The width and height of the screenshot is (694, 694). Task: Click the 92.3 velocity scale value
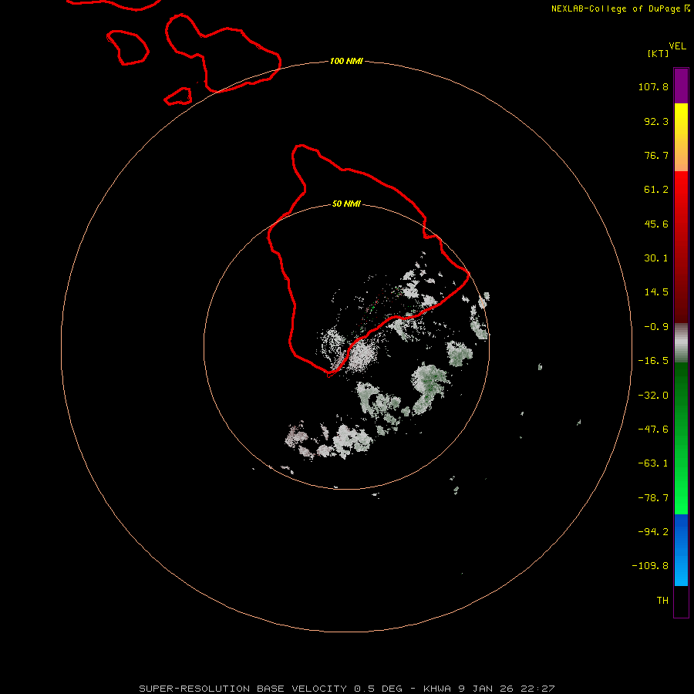[656, 121]
